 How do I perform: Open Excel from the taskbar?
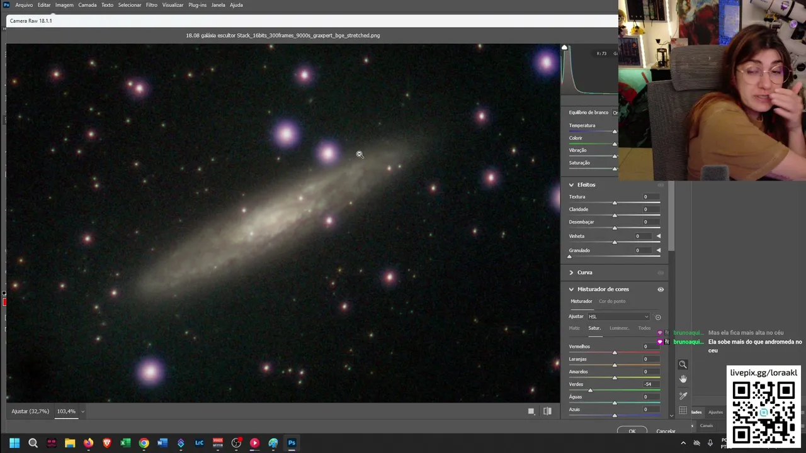point(125,443)
